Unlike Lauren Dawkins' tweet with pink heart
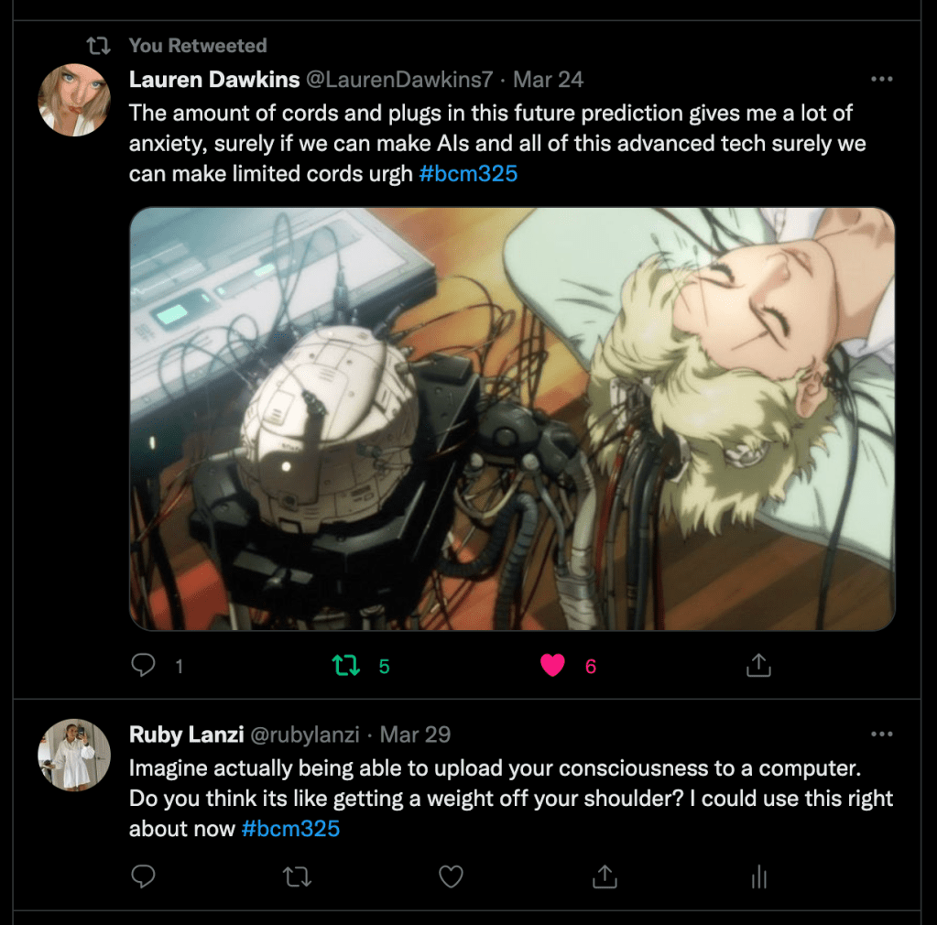The width and height of the screenshot is (937, 925). tap(552, 665)
